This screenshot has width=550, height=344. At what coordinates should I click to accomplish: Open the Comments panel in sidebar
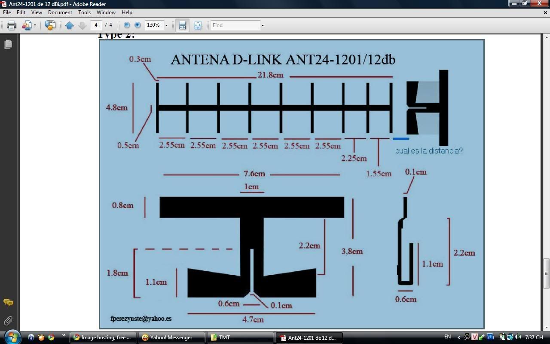pos(8,303)
